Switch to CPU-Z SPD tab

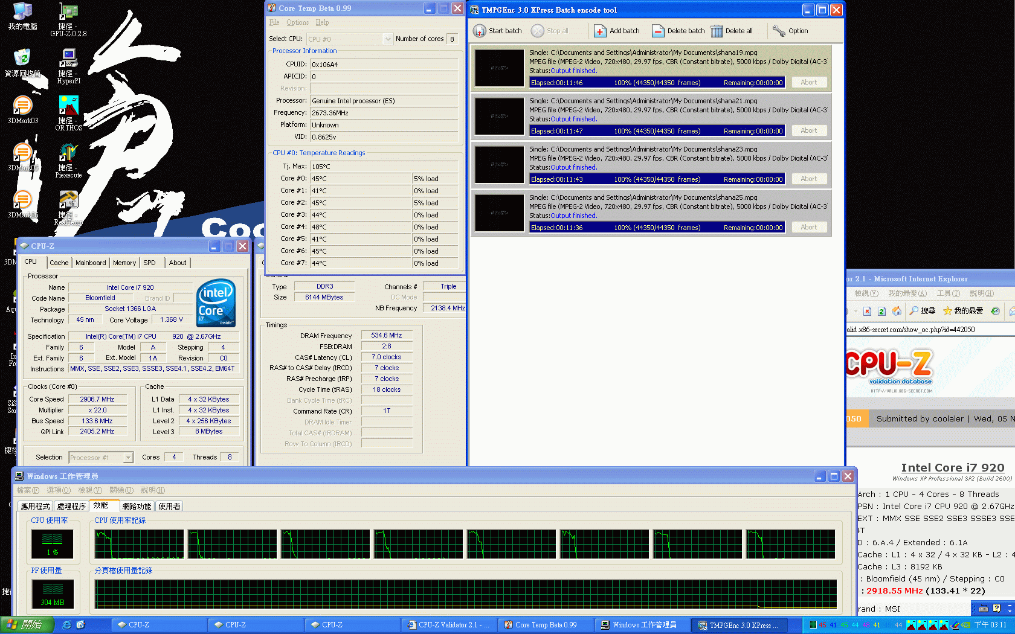point(149,263)
